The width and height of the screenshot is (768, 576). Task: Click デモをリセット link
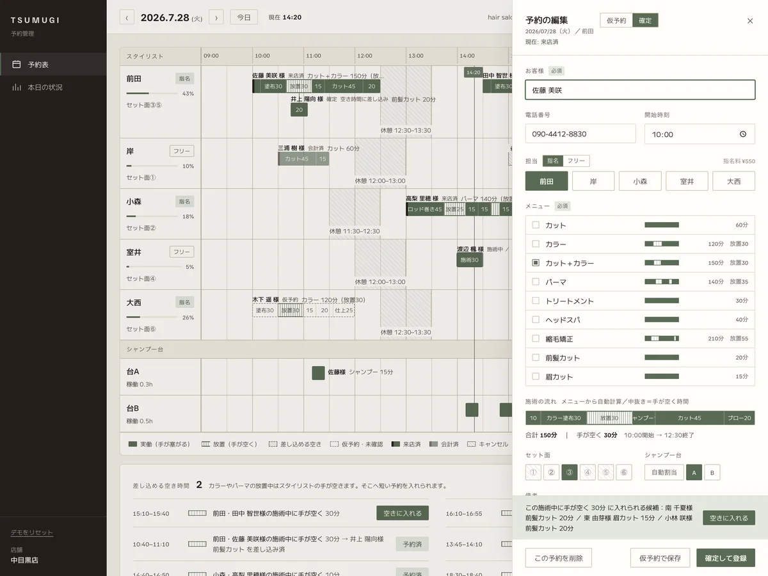point(32,532)
